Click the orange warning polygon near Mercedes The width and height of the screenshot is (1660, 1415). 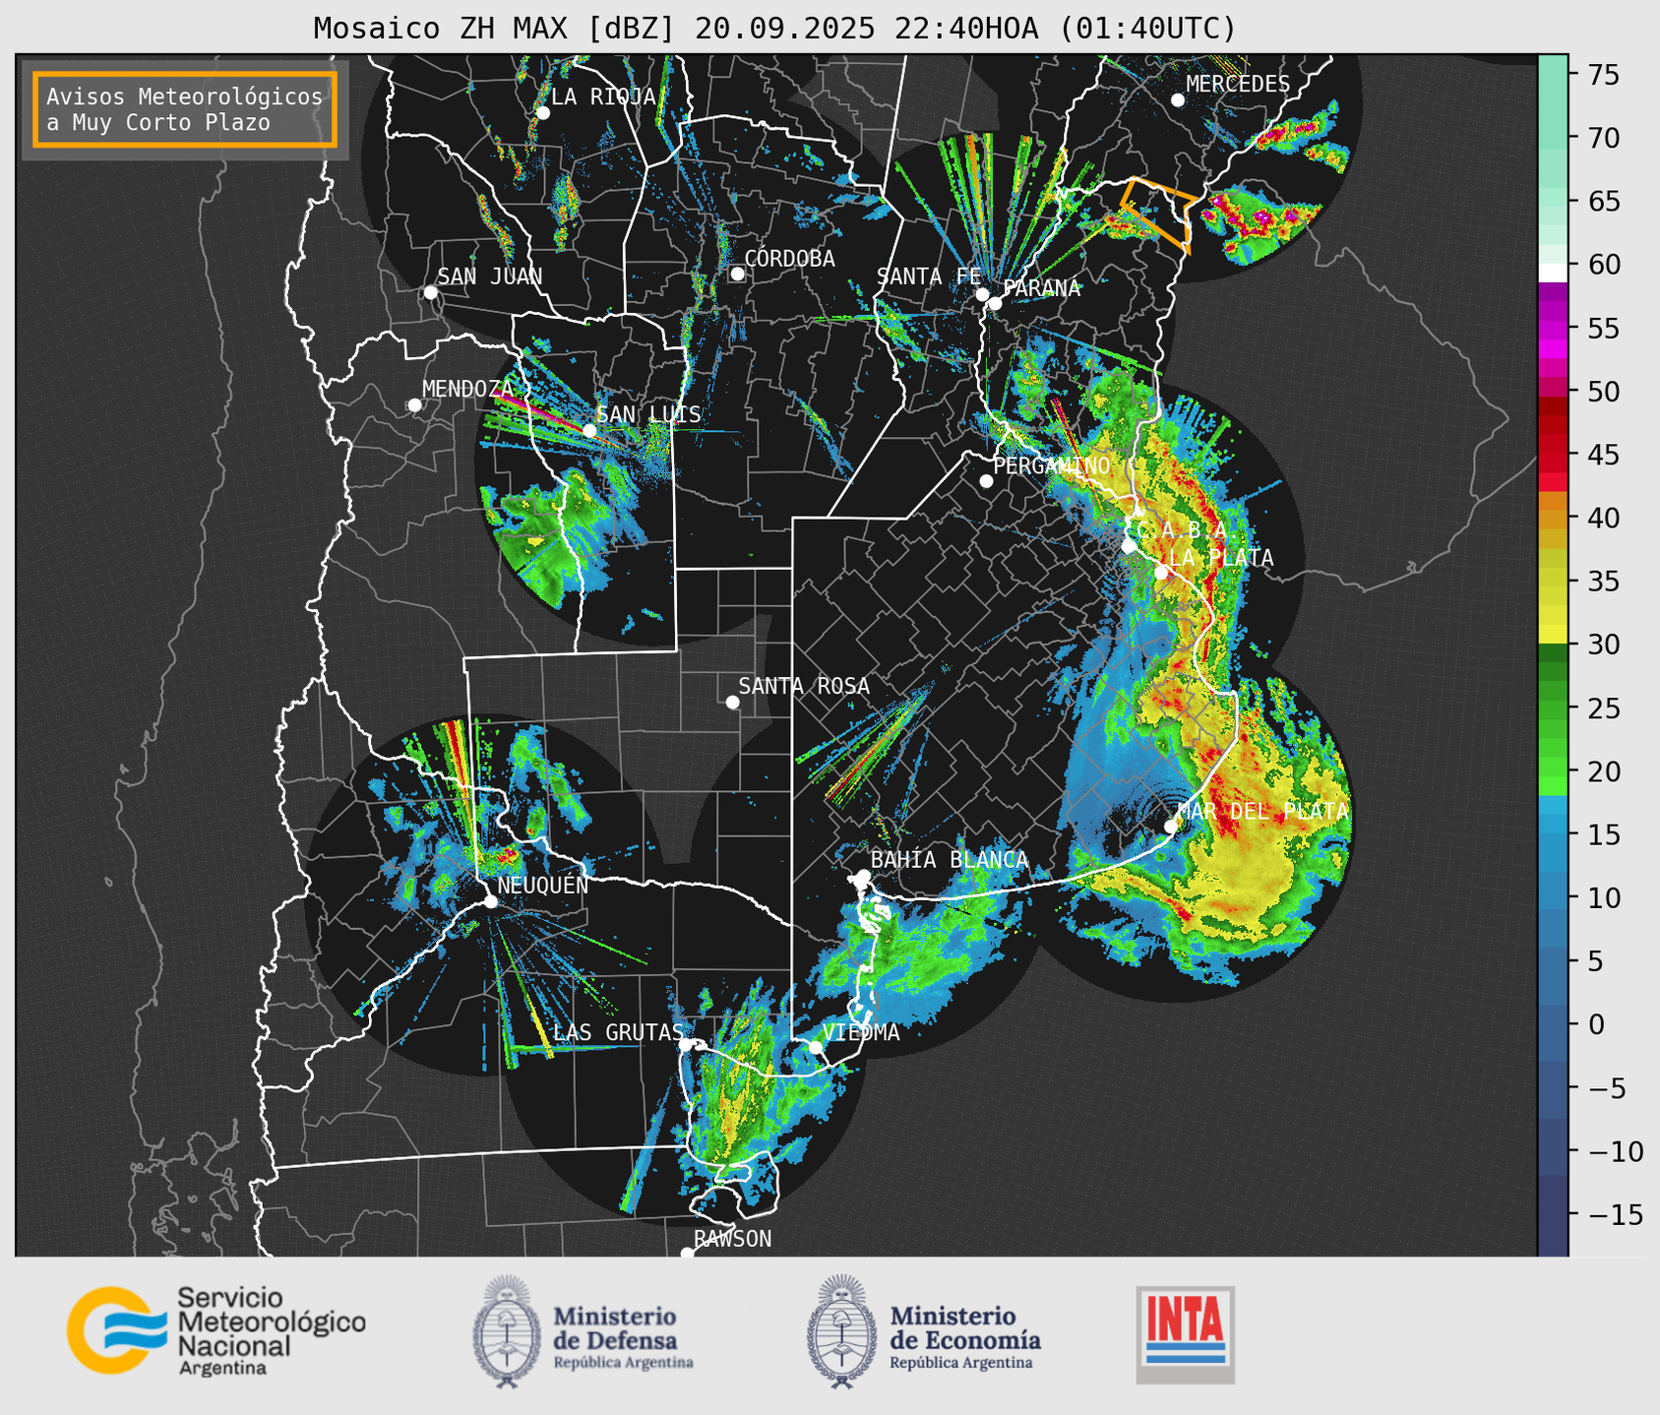click(1159, 211)
